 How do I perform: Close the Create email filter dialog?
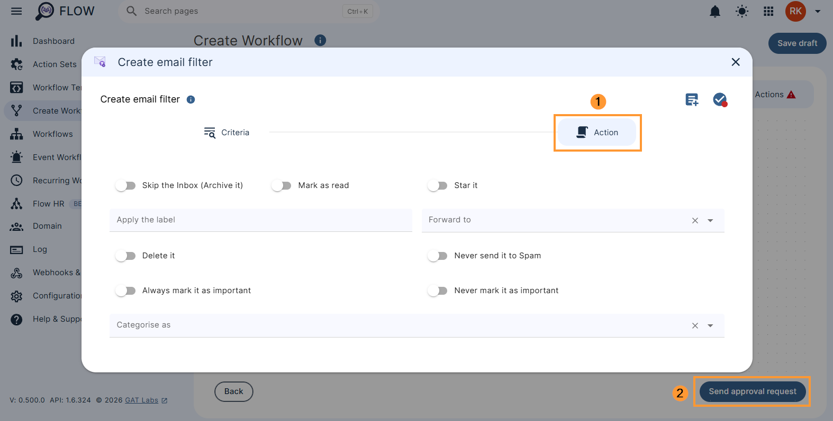pyautogui.click(x=736, y=62)
